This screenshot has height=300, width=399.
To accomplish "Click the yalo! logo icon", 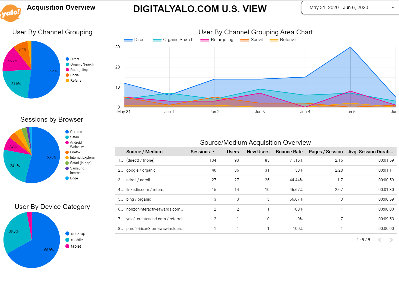I will [11, 13].
